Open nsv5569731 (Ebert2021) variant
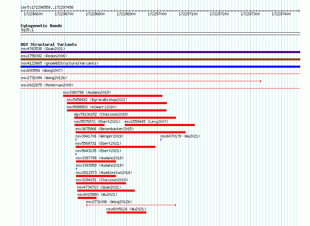Image resolution: width=310 pixels, height=226 pixels. (98, 143)
